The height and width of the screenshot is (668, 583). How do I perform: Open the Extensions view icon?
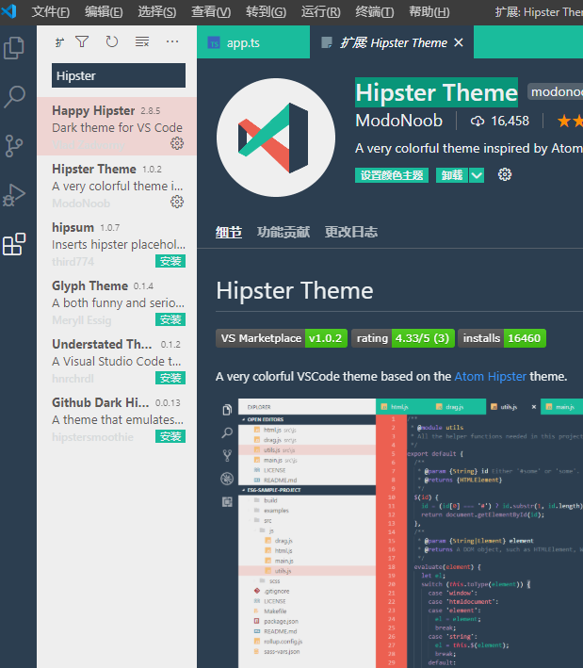point(14,244)
